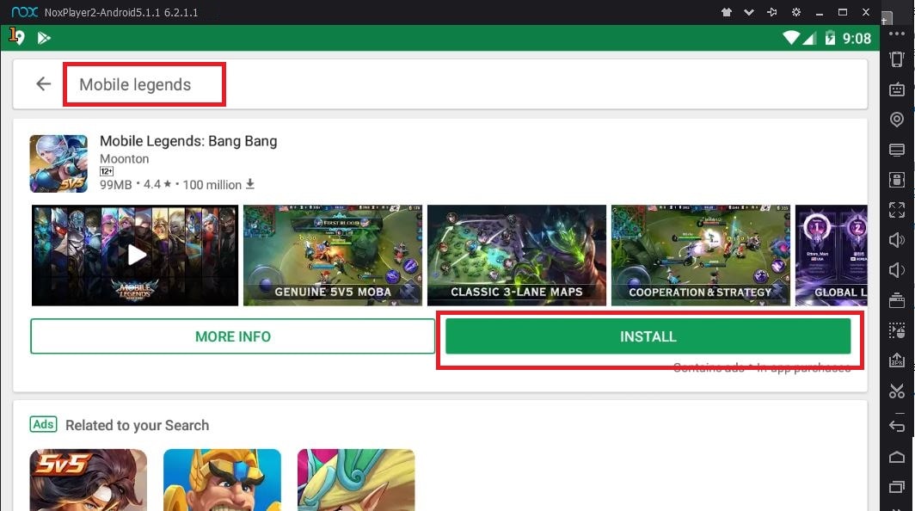Take a screenshot with the scissors icon
915x511 pixels.
click(x=897, y=391)
